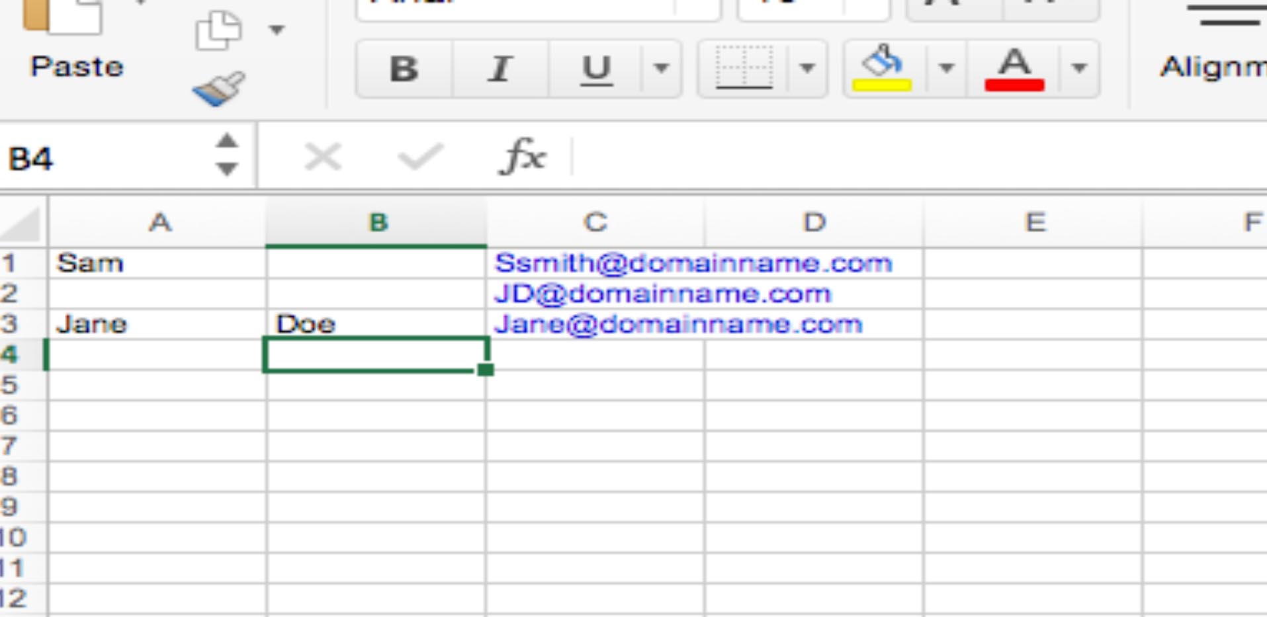Open Insert Function fx button

[524, 157]
